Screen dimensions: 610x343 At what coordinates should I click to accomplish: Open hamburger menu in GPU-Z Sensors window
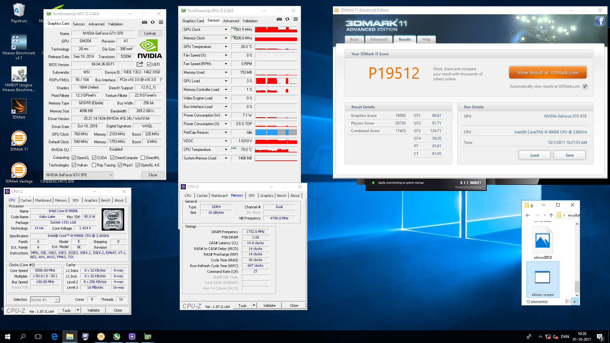(x=295, y=19)
